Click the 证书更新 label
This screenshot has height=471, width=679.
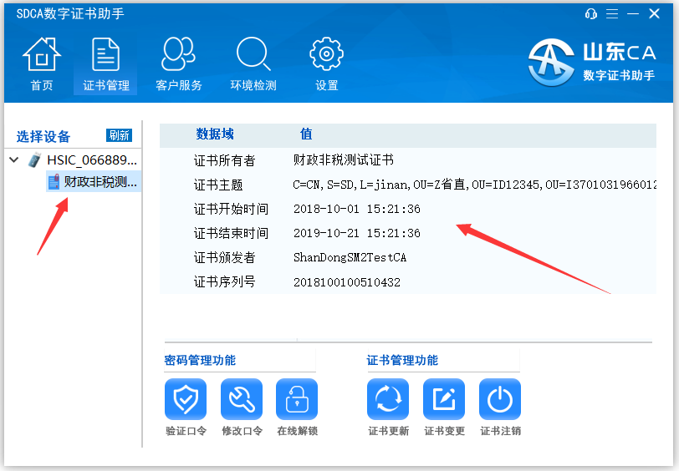pyautogui.click(x=389, y=431)
